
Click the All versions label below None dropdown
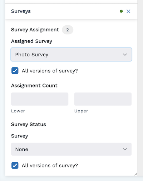click(50, 166)
